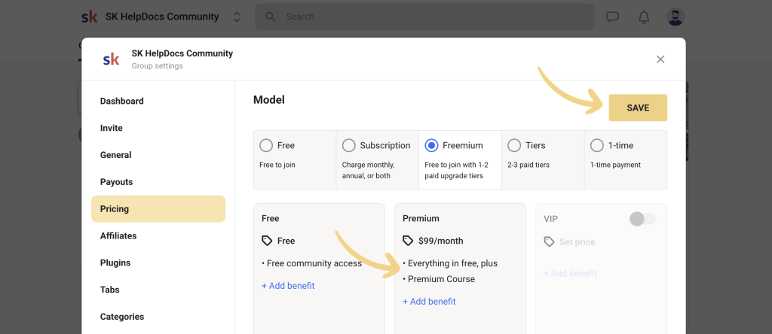Click the price tag icon in Free card
Image resolution: width=772 pixels, height=334 pixels.
(267, 241)
